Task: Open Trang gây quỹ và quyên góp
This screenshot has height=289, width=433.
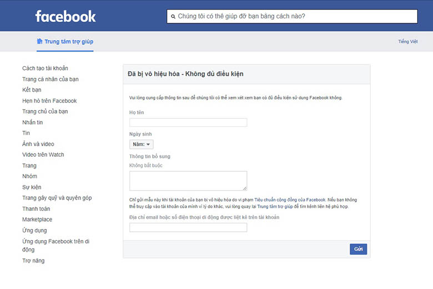Action: click(x=57, y=198)
